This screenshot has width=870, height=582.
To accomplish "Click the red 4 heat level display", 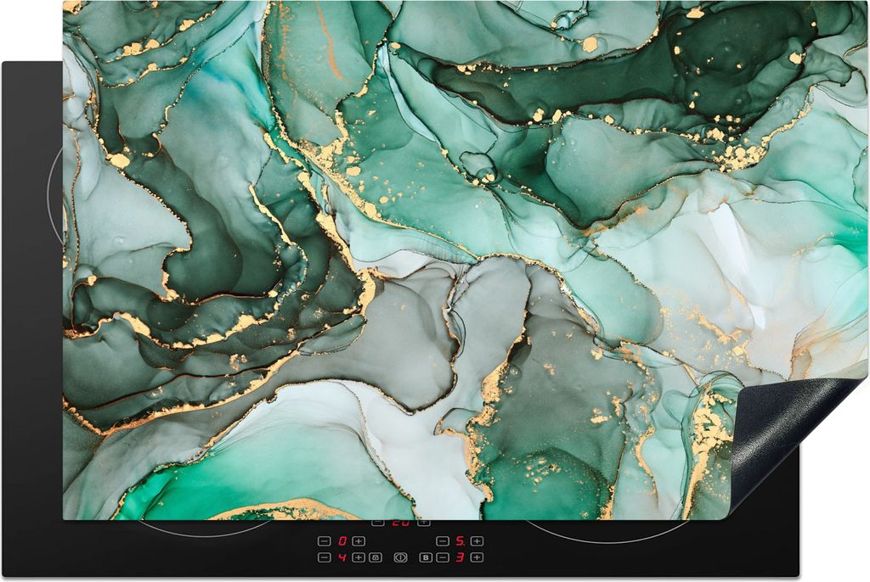I will pyautogui.click(x=342, y=557).
